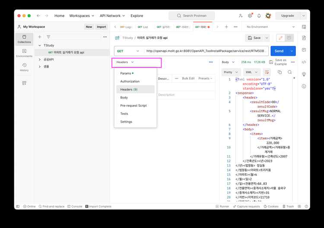Click the Import button
Viewport: 324px width, 228px height.
click(101, 27)
